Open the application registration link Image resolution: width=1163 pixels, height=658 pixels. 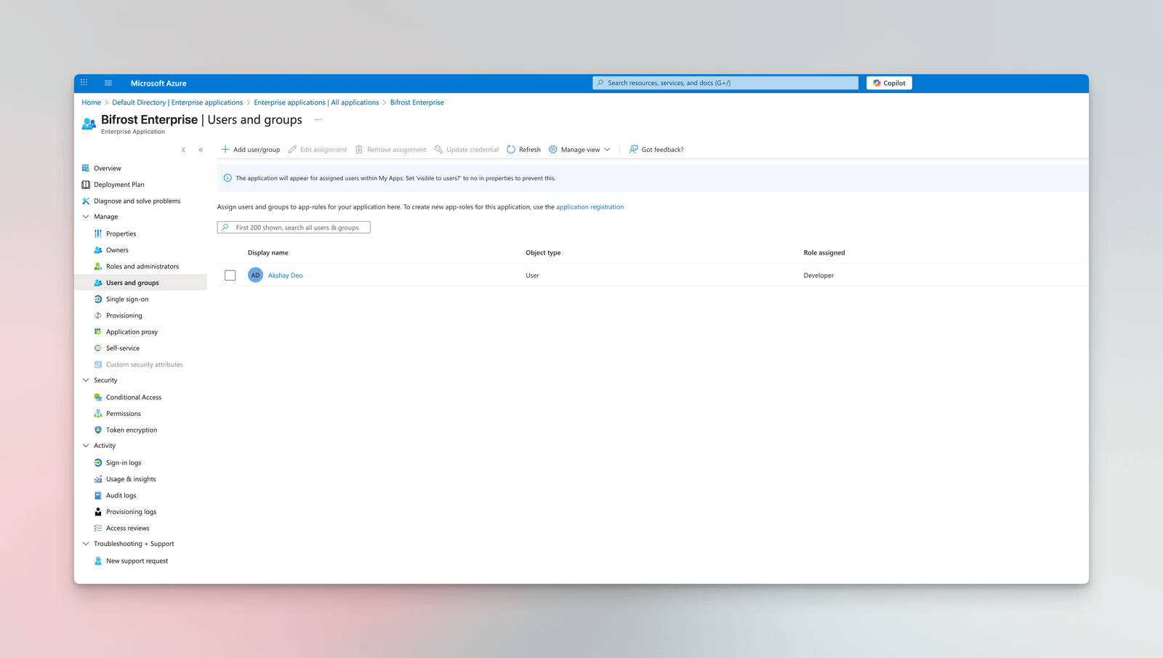click(590, 207)
